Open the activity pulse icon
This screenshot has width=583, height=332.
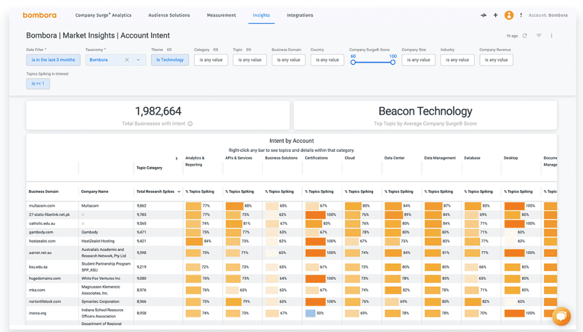(483, 15)
